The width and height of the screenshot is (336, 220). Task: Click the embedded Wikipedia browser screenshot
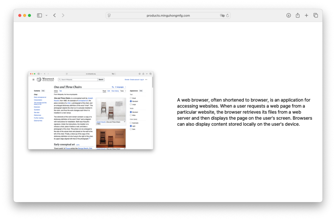[91, 110]
